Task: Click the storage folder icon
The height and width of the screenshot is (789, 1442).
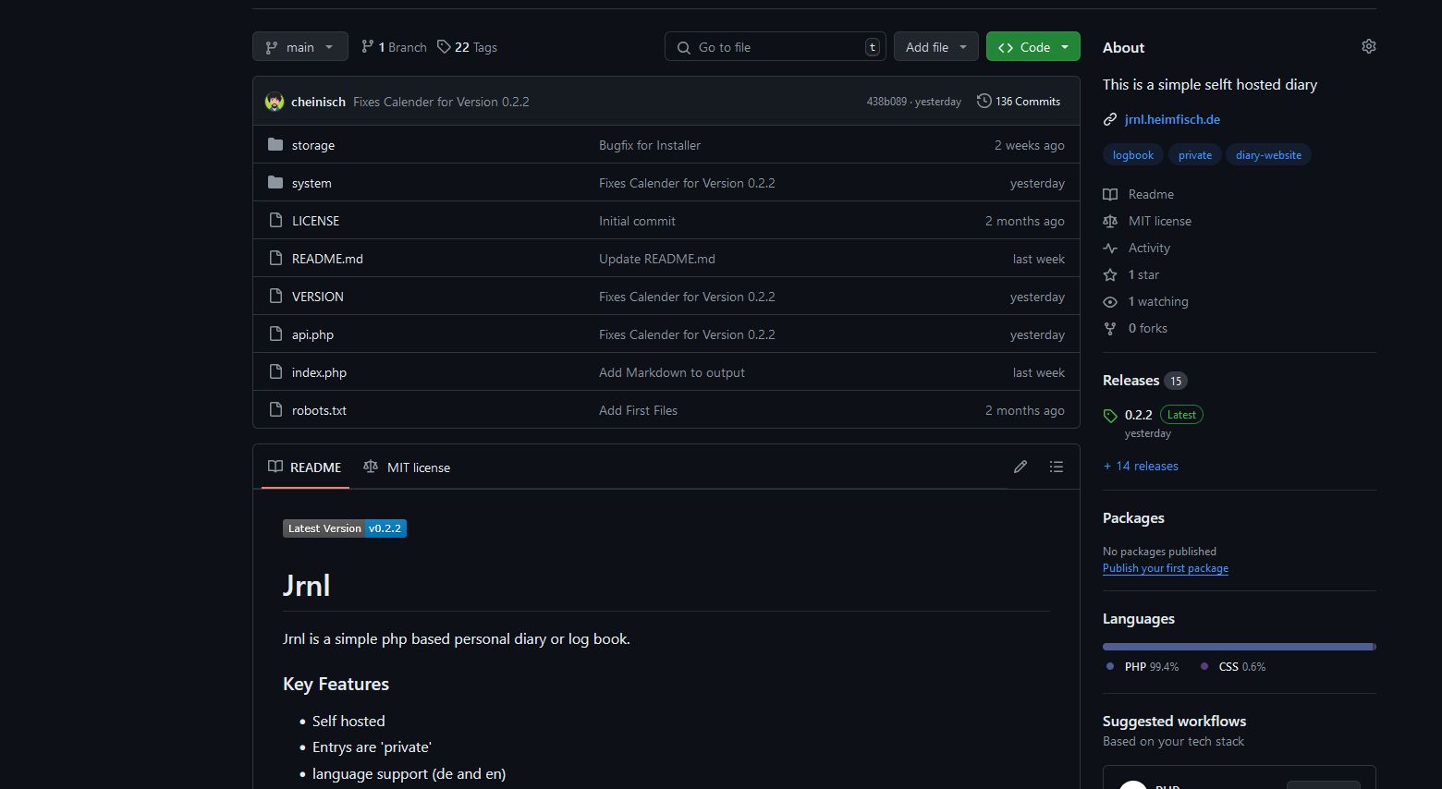Action: point(275,144)
